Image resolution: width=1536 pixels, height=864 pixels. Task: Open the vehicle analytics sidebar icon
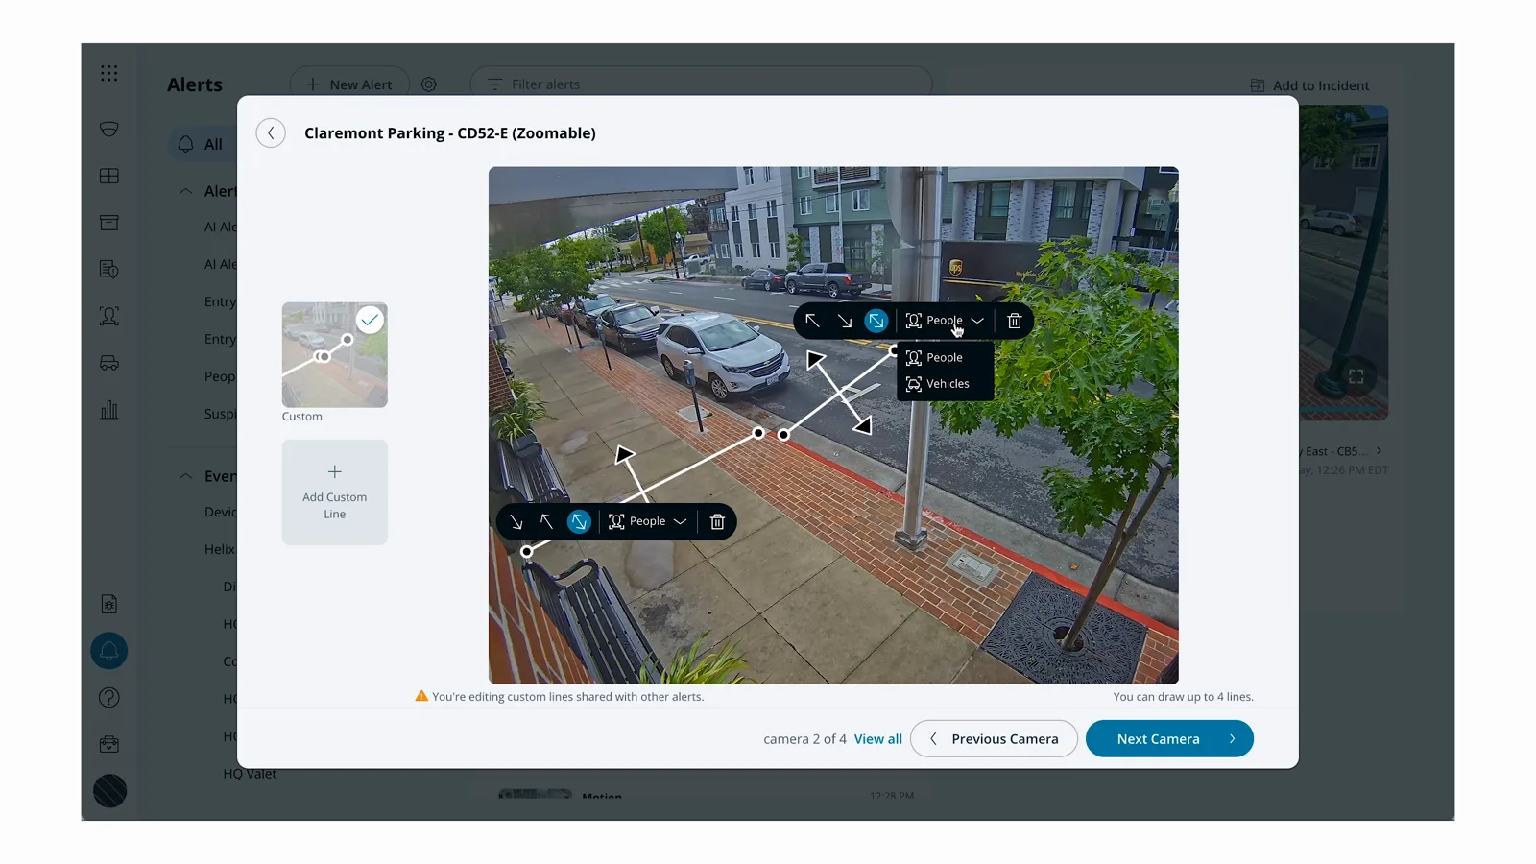[109, 363]
